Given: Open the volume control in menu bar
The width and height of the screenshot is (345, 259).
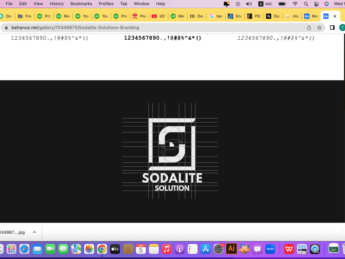Looking at the screenshot, I should tap(249, 4).
